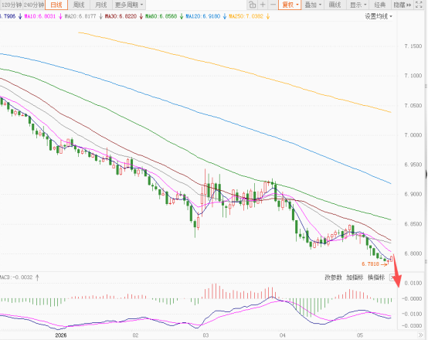Click the MA250 orange down arrow
The image size is (428, 340).
[268, 16]
